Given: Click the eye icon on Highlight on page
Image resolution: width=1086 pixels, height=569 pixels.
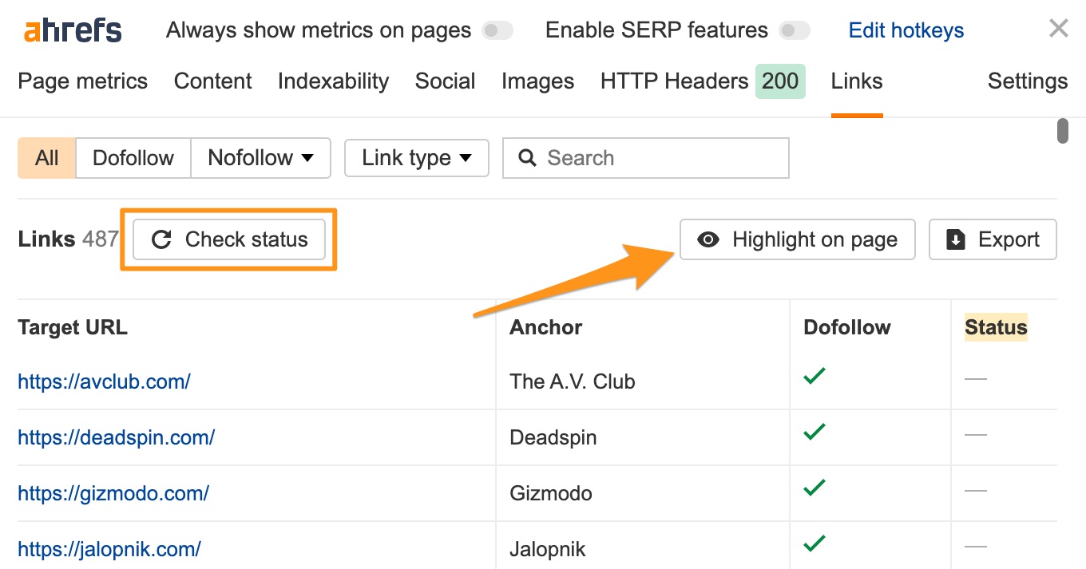Looking at the screenshot, I should pyautogui.click(x=708, y=239).
